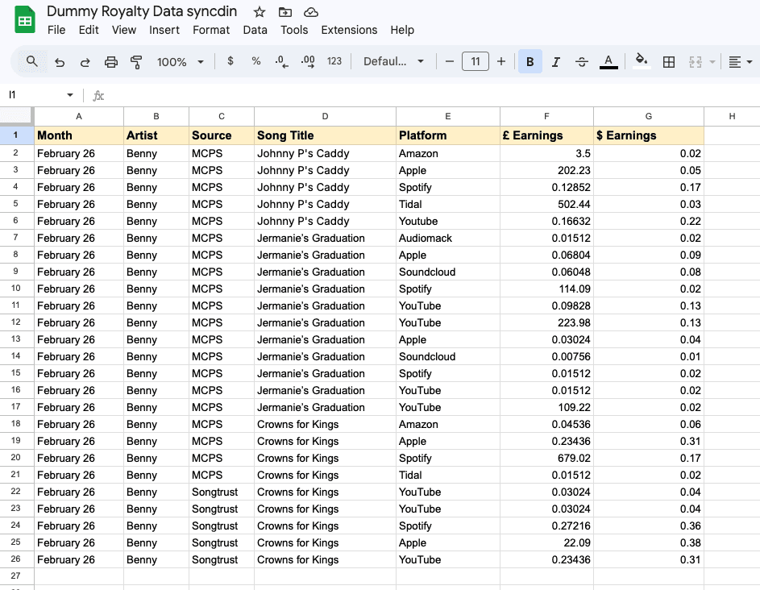
Task: Open the Data menu
Action: click(x=255, y=30)
